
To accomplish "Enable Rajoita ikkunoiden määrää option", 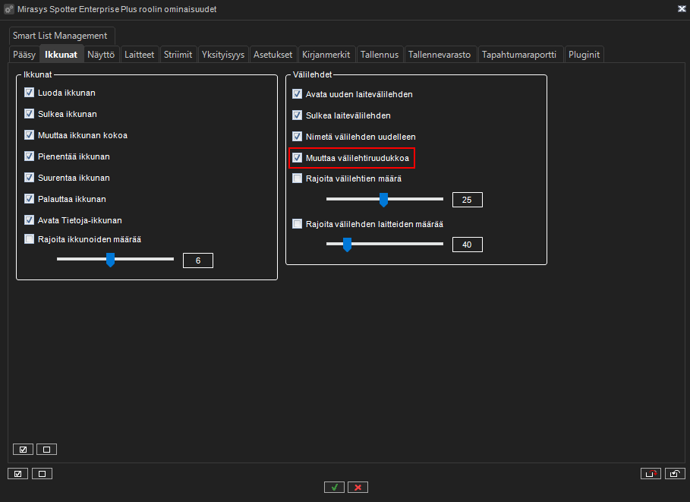I will 30,238.
